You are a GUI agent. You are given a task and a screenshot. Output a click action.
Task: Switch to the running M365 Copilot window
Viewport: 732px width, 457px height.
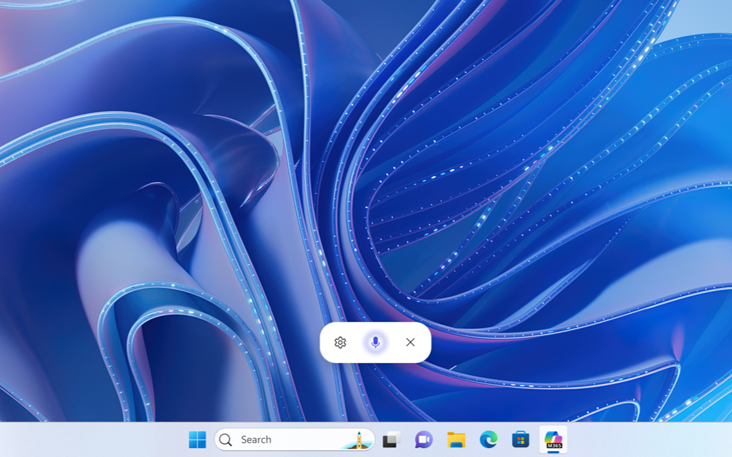(x=552, y=439)
